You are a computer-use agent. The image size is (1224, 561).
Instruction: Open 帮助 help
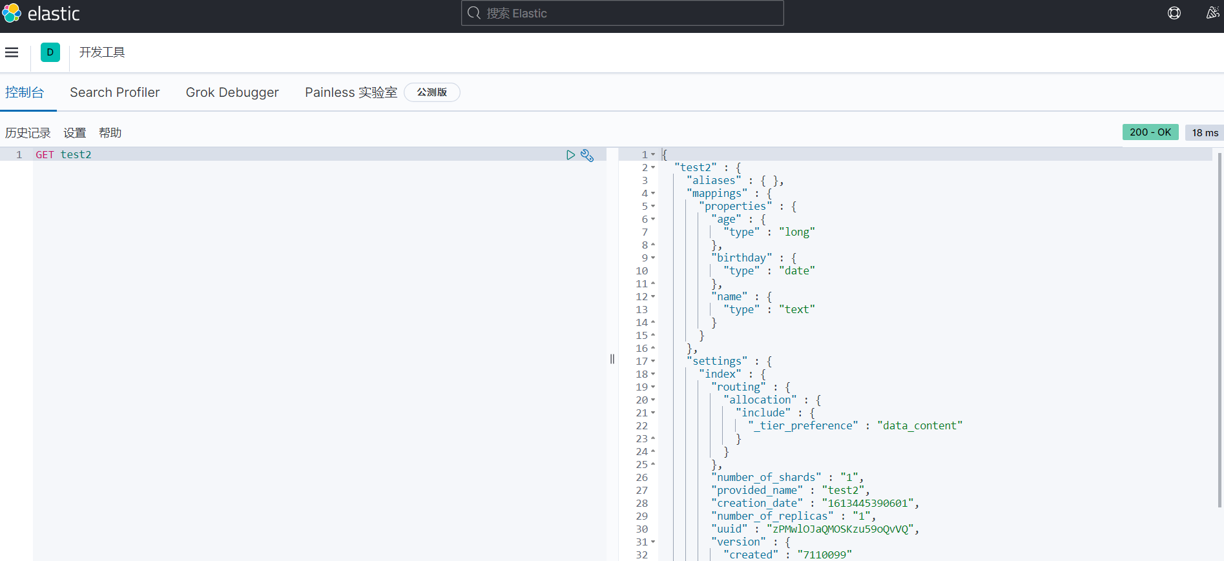point(110,133)
